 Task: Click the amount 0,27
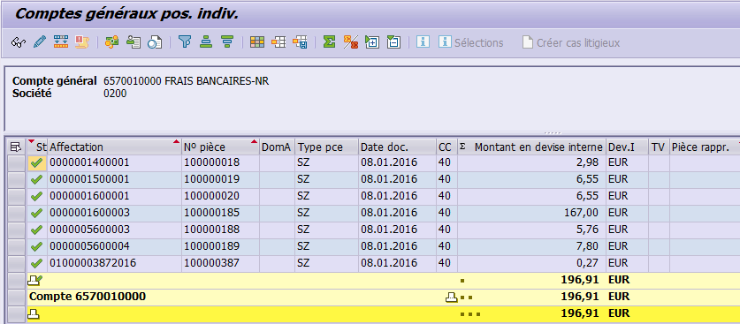[x=588, y=263]
